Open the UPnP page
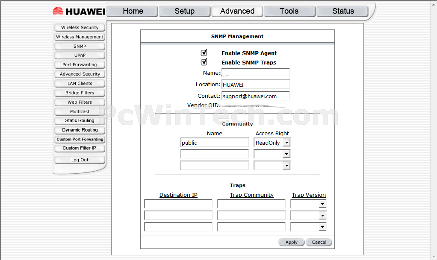 80,55
